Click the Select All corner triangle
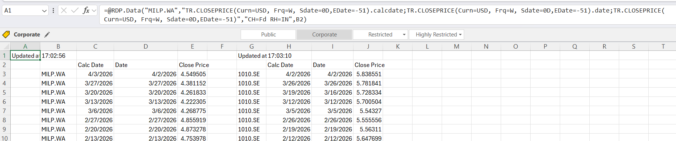676x141 pixels. click(7, 47)
